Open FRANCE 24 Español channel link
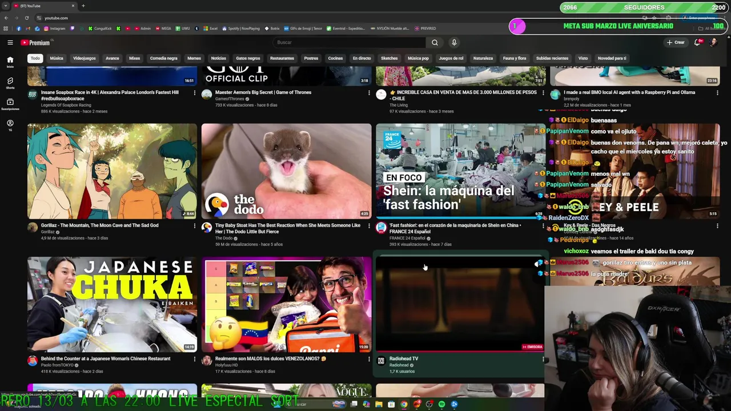731x411 pixels. click(409, 238)
